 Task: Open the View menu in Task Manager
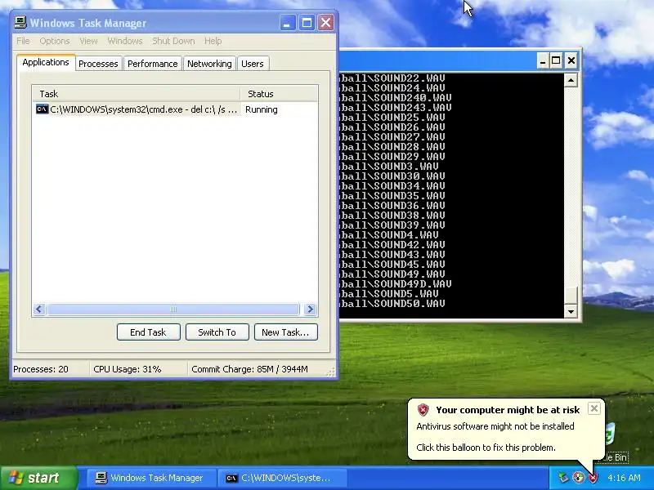tap(88, 41)
